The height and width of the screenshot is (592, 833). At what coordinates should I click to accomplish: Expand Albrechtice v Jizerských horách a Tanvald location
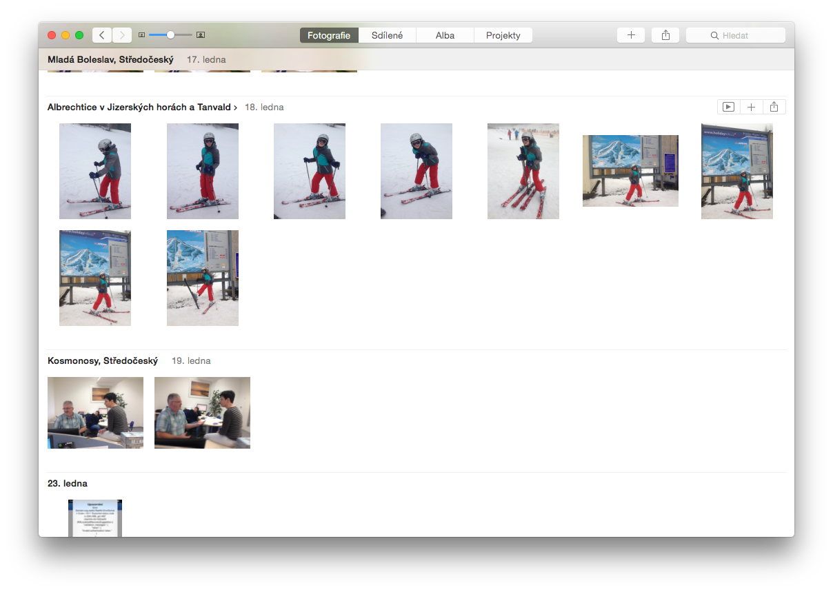(142, 108)
